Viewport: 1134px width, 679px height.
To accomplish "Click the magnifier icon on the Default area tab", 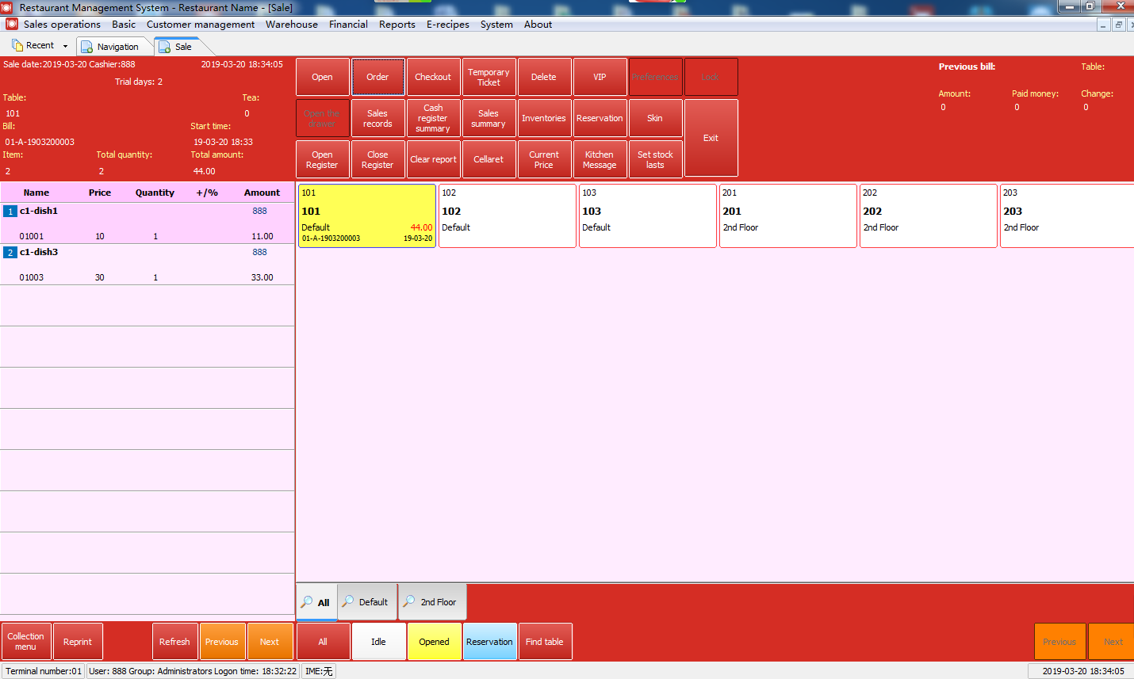I will pyautogui.click(x=347, y=601).
